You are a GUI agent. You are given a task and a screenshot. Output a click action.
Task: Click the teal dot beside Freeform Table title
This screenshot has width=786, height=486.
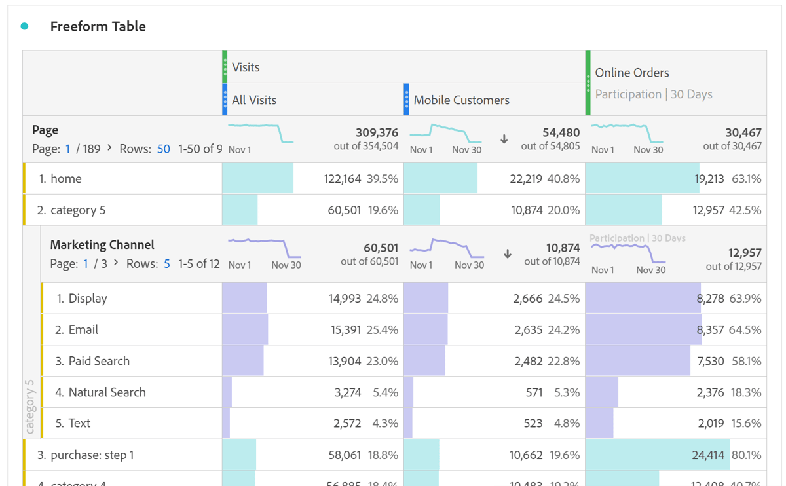coord(24,25)
